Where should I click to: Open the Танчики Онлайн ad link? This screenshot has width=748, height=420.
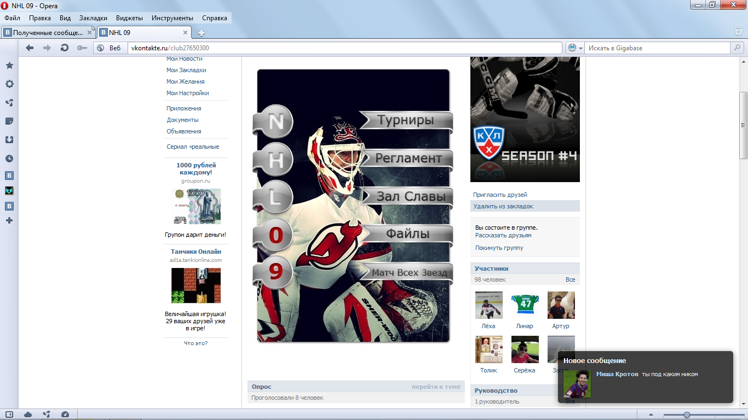point(196,252)
